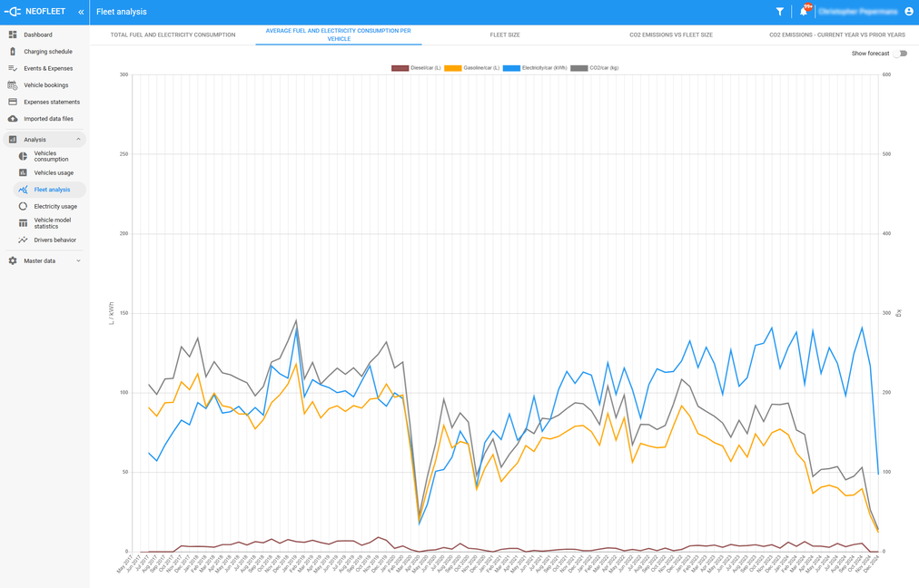Viewport: 919px width, 588px height.
Task: Collapse the Analysis section chevron
Action: tap(80, 139)
